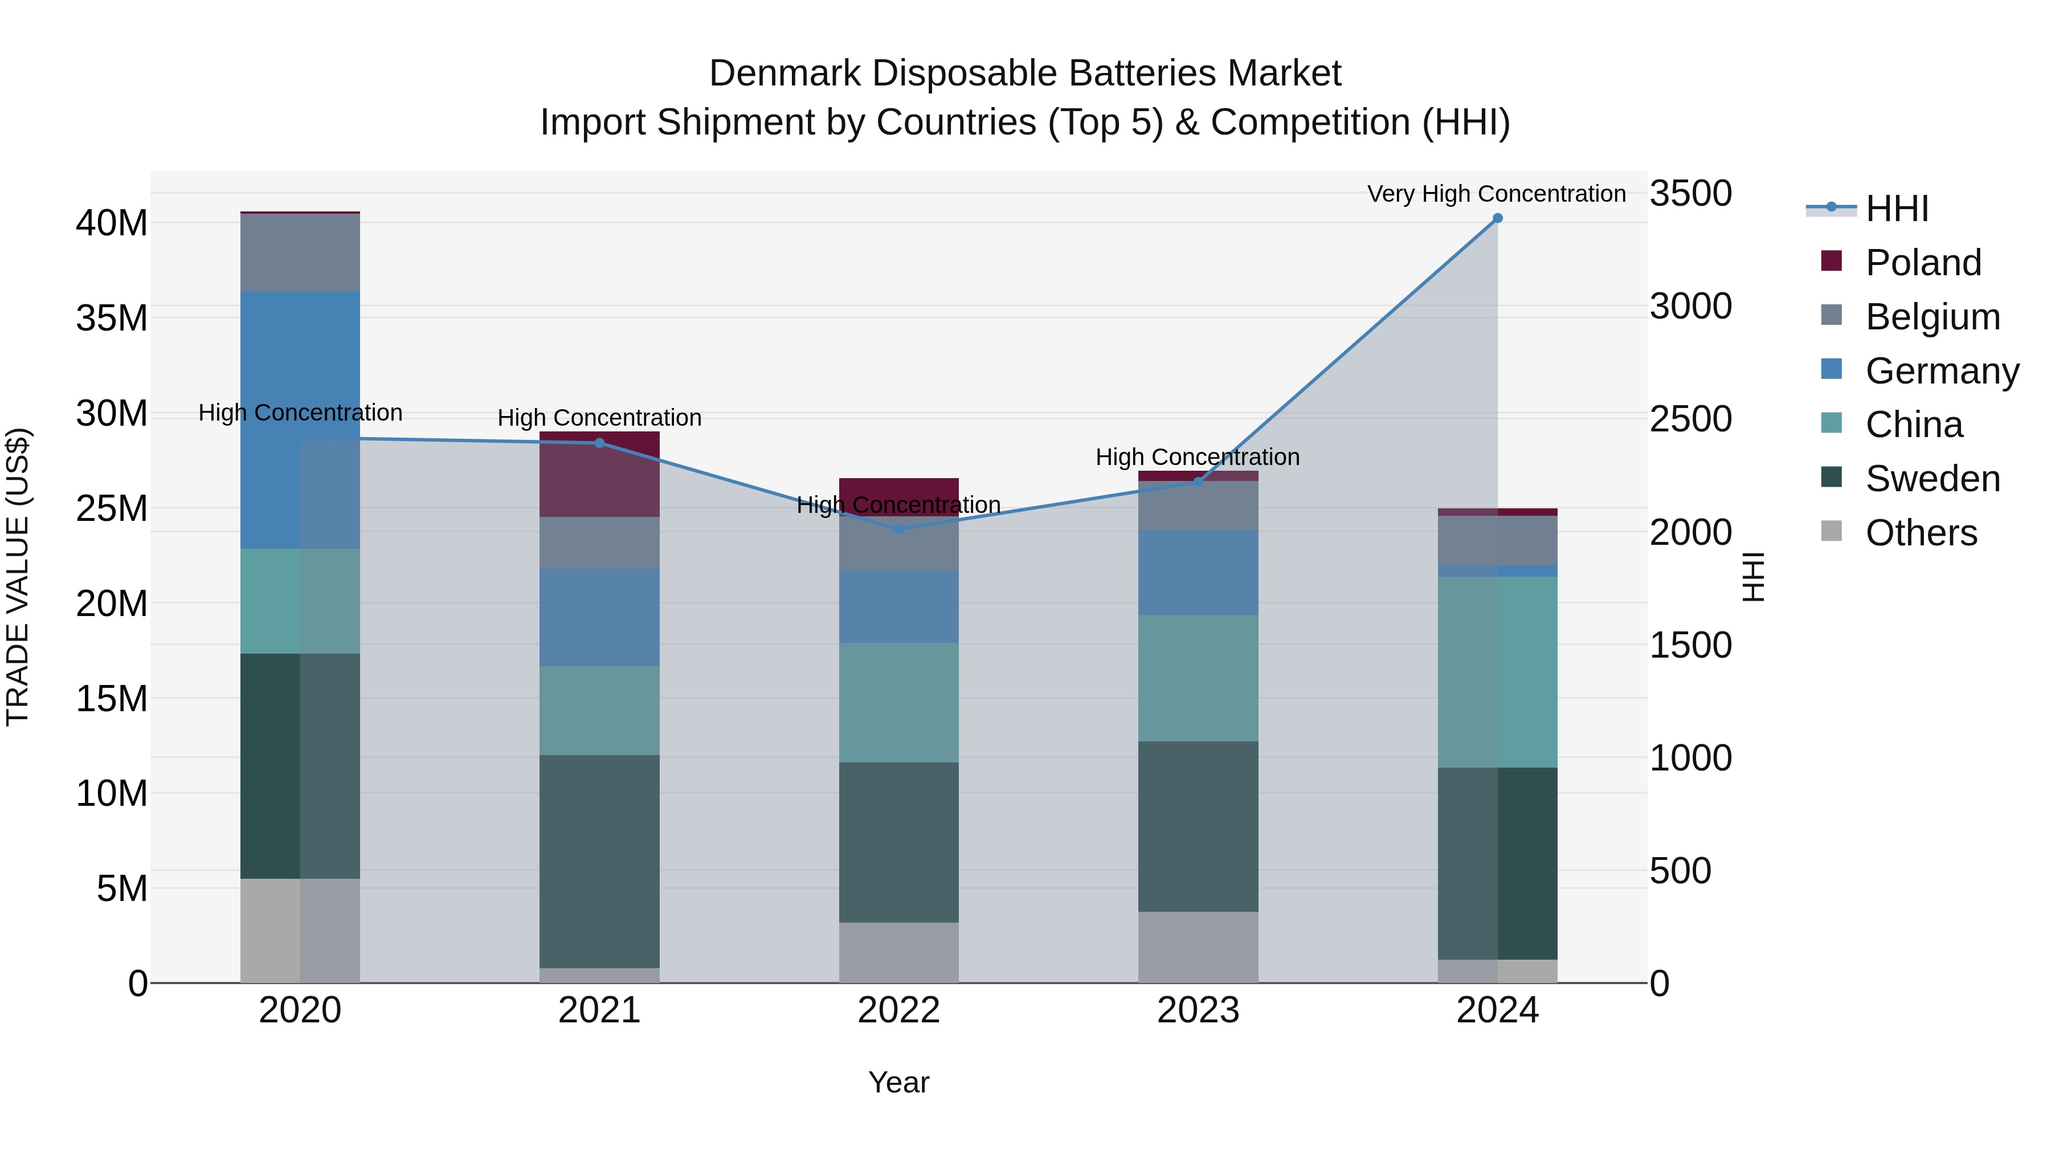Select the 2023 HHI data point
Image resolution: width=2051 pixels, height=1154 pixels.
[x=1198, y=482]
